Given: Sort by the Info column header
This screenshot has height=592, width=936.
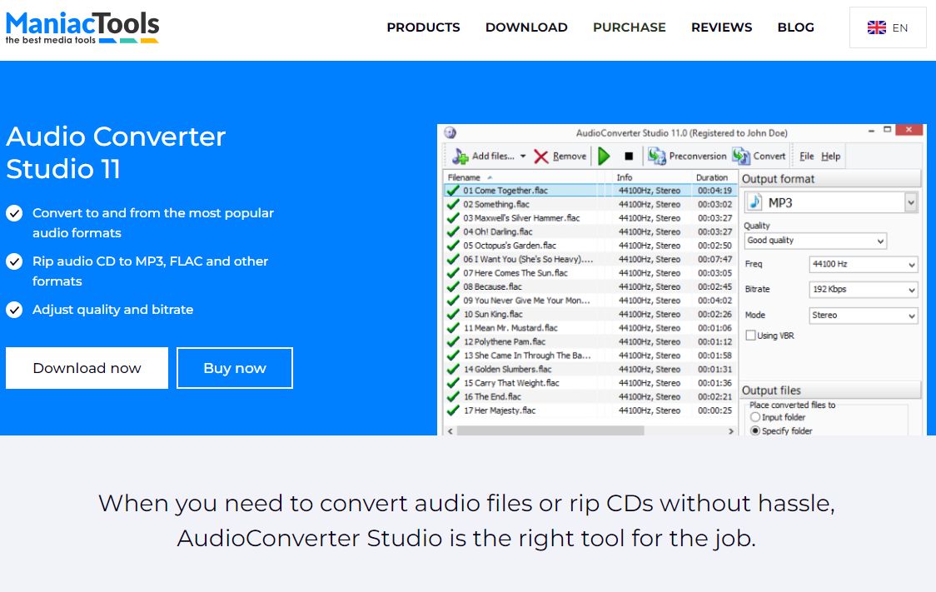Looking at the screenshot, I should (625, 177).
